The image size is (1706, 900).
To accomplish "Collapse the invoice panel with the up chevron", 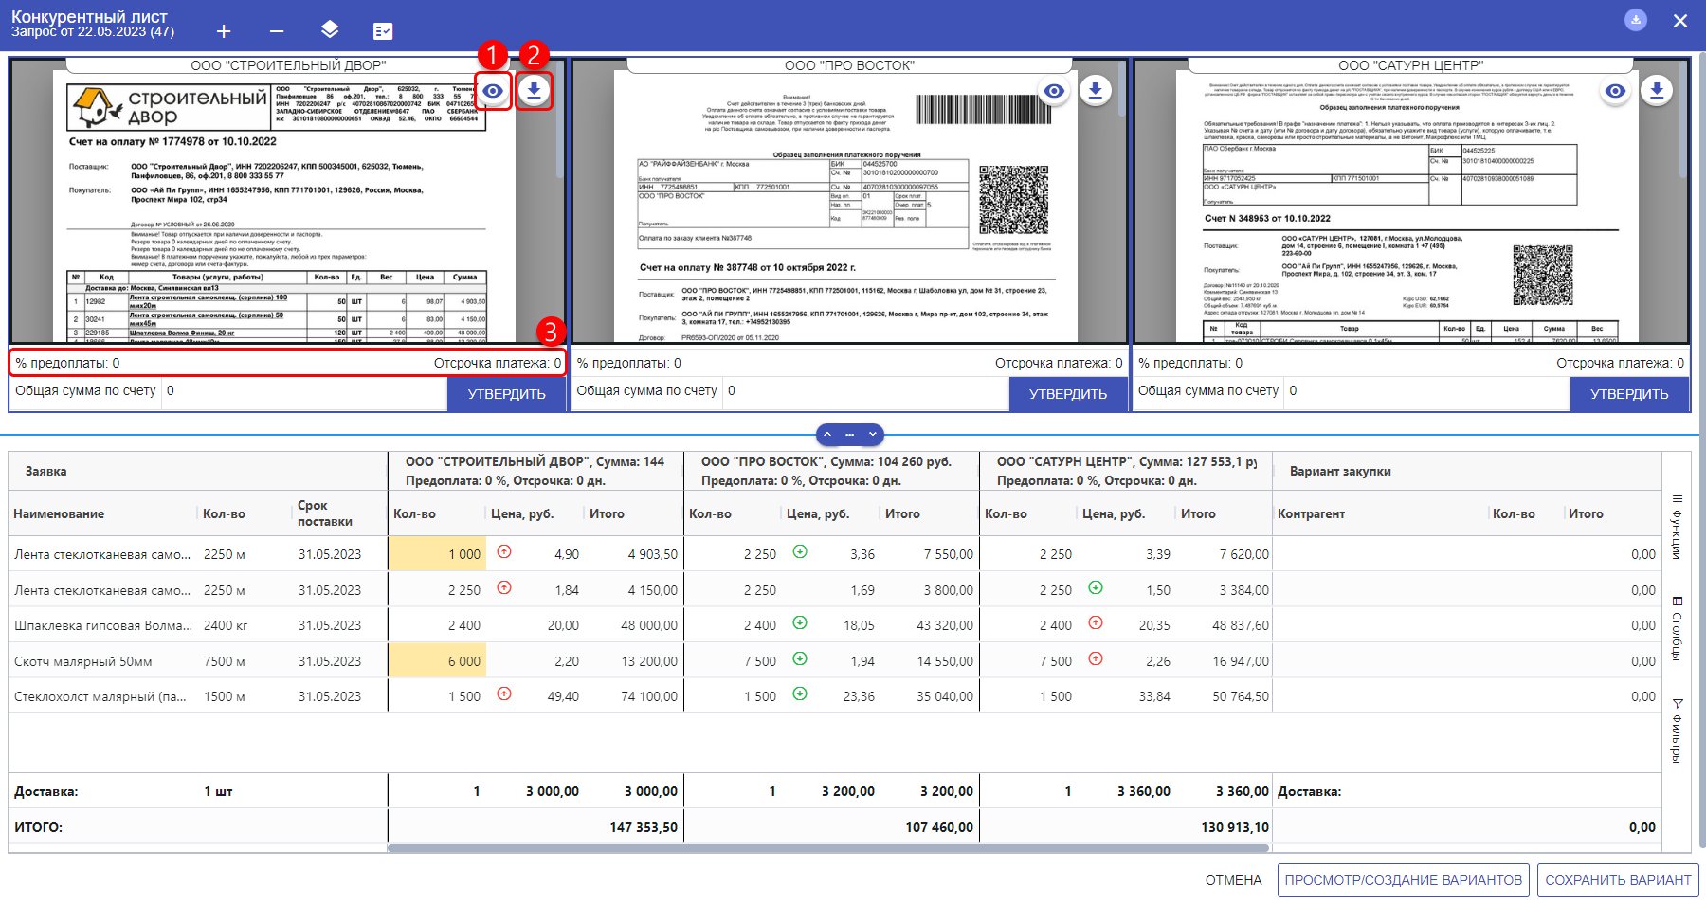I will pyautogui.click(x=827, y=435).
